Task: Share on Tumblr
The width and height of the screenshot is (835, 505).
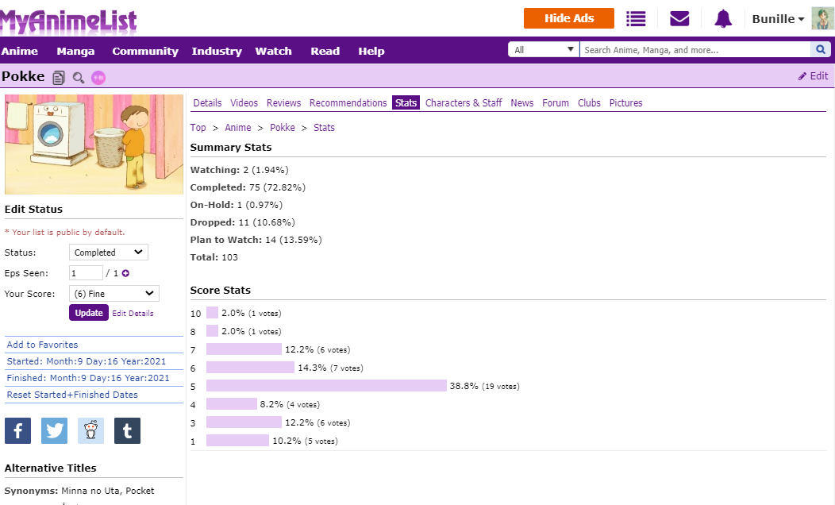Action: [127, 431]
